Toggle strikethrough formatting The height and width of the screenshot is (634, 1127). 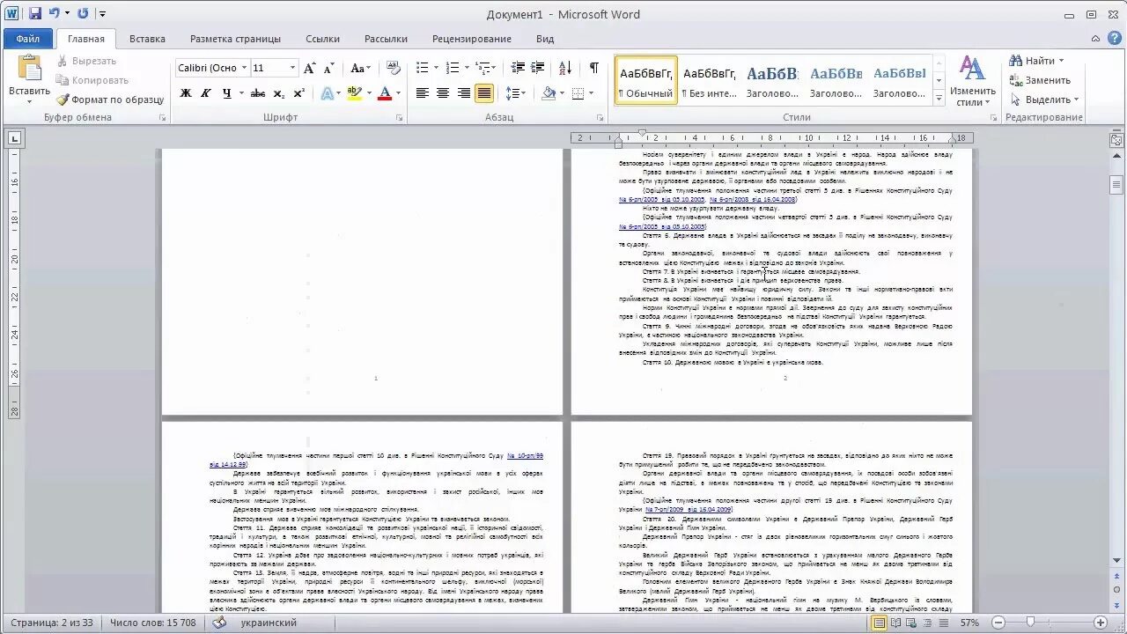pos(257,93)
